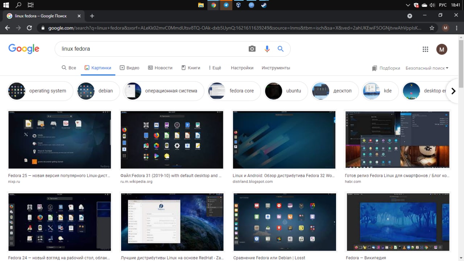Switch to the Новости tab
The width and height of the screenshot is (464, 261).
pyautogui.click(x=160, y=68)
